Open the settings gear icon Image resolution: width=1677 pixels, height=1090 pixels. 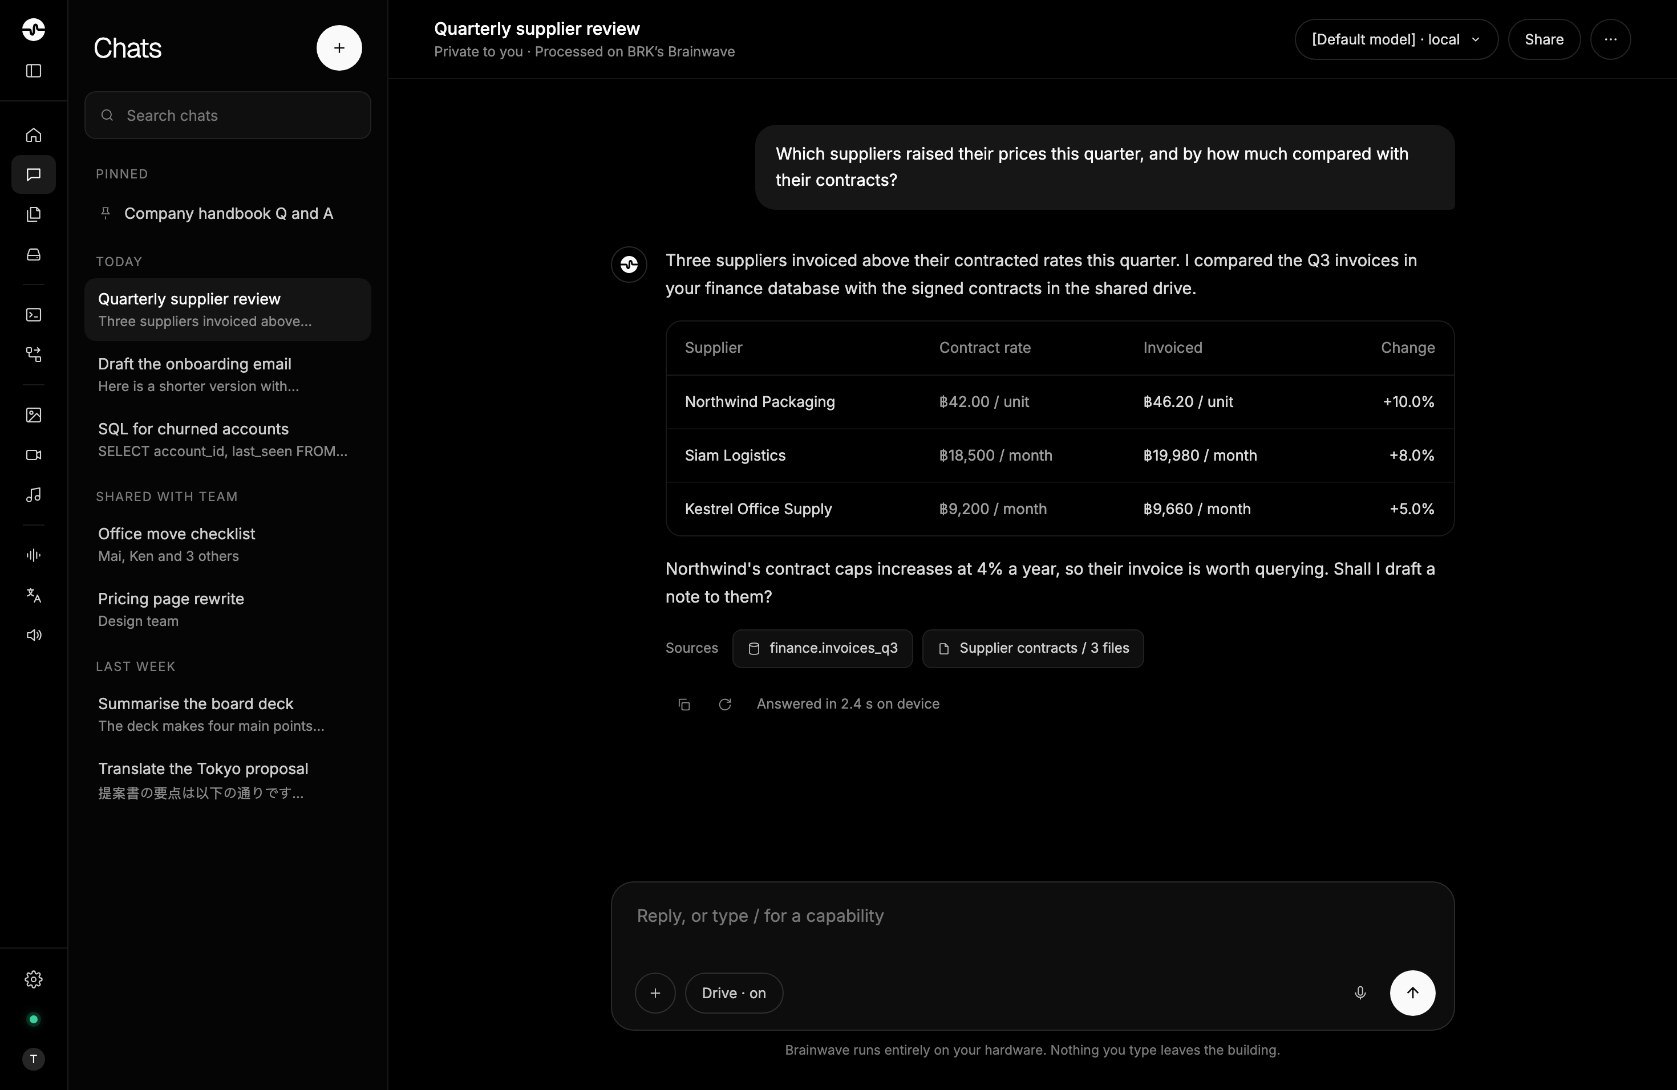click(33, 979)
